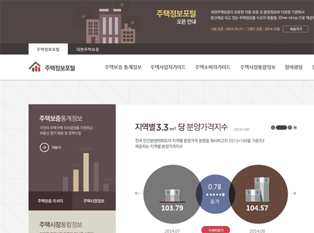
Task: Open the 참여광장 menu
Action: (294, 67)
